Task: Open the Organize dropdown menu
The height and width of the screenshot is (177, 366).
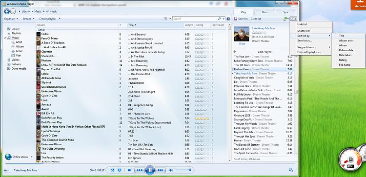Action: [11, 19]
